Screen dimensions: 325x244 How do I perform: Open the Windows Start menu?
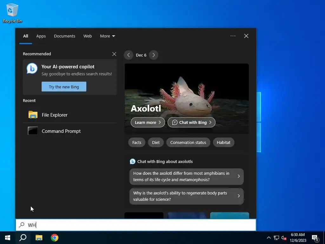tap(8, 238)
